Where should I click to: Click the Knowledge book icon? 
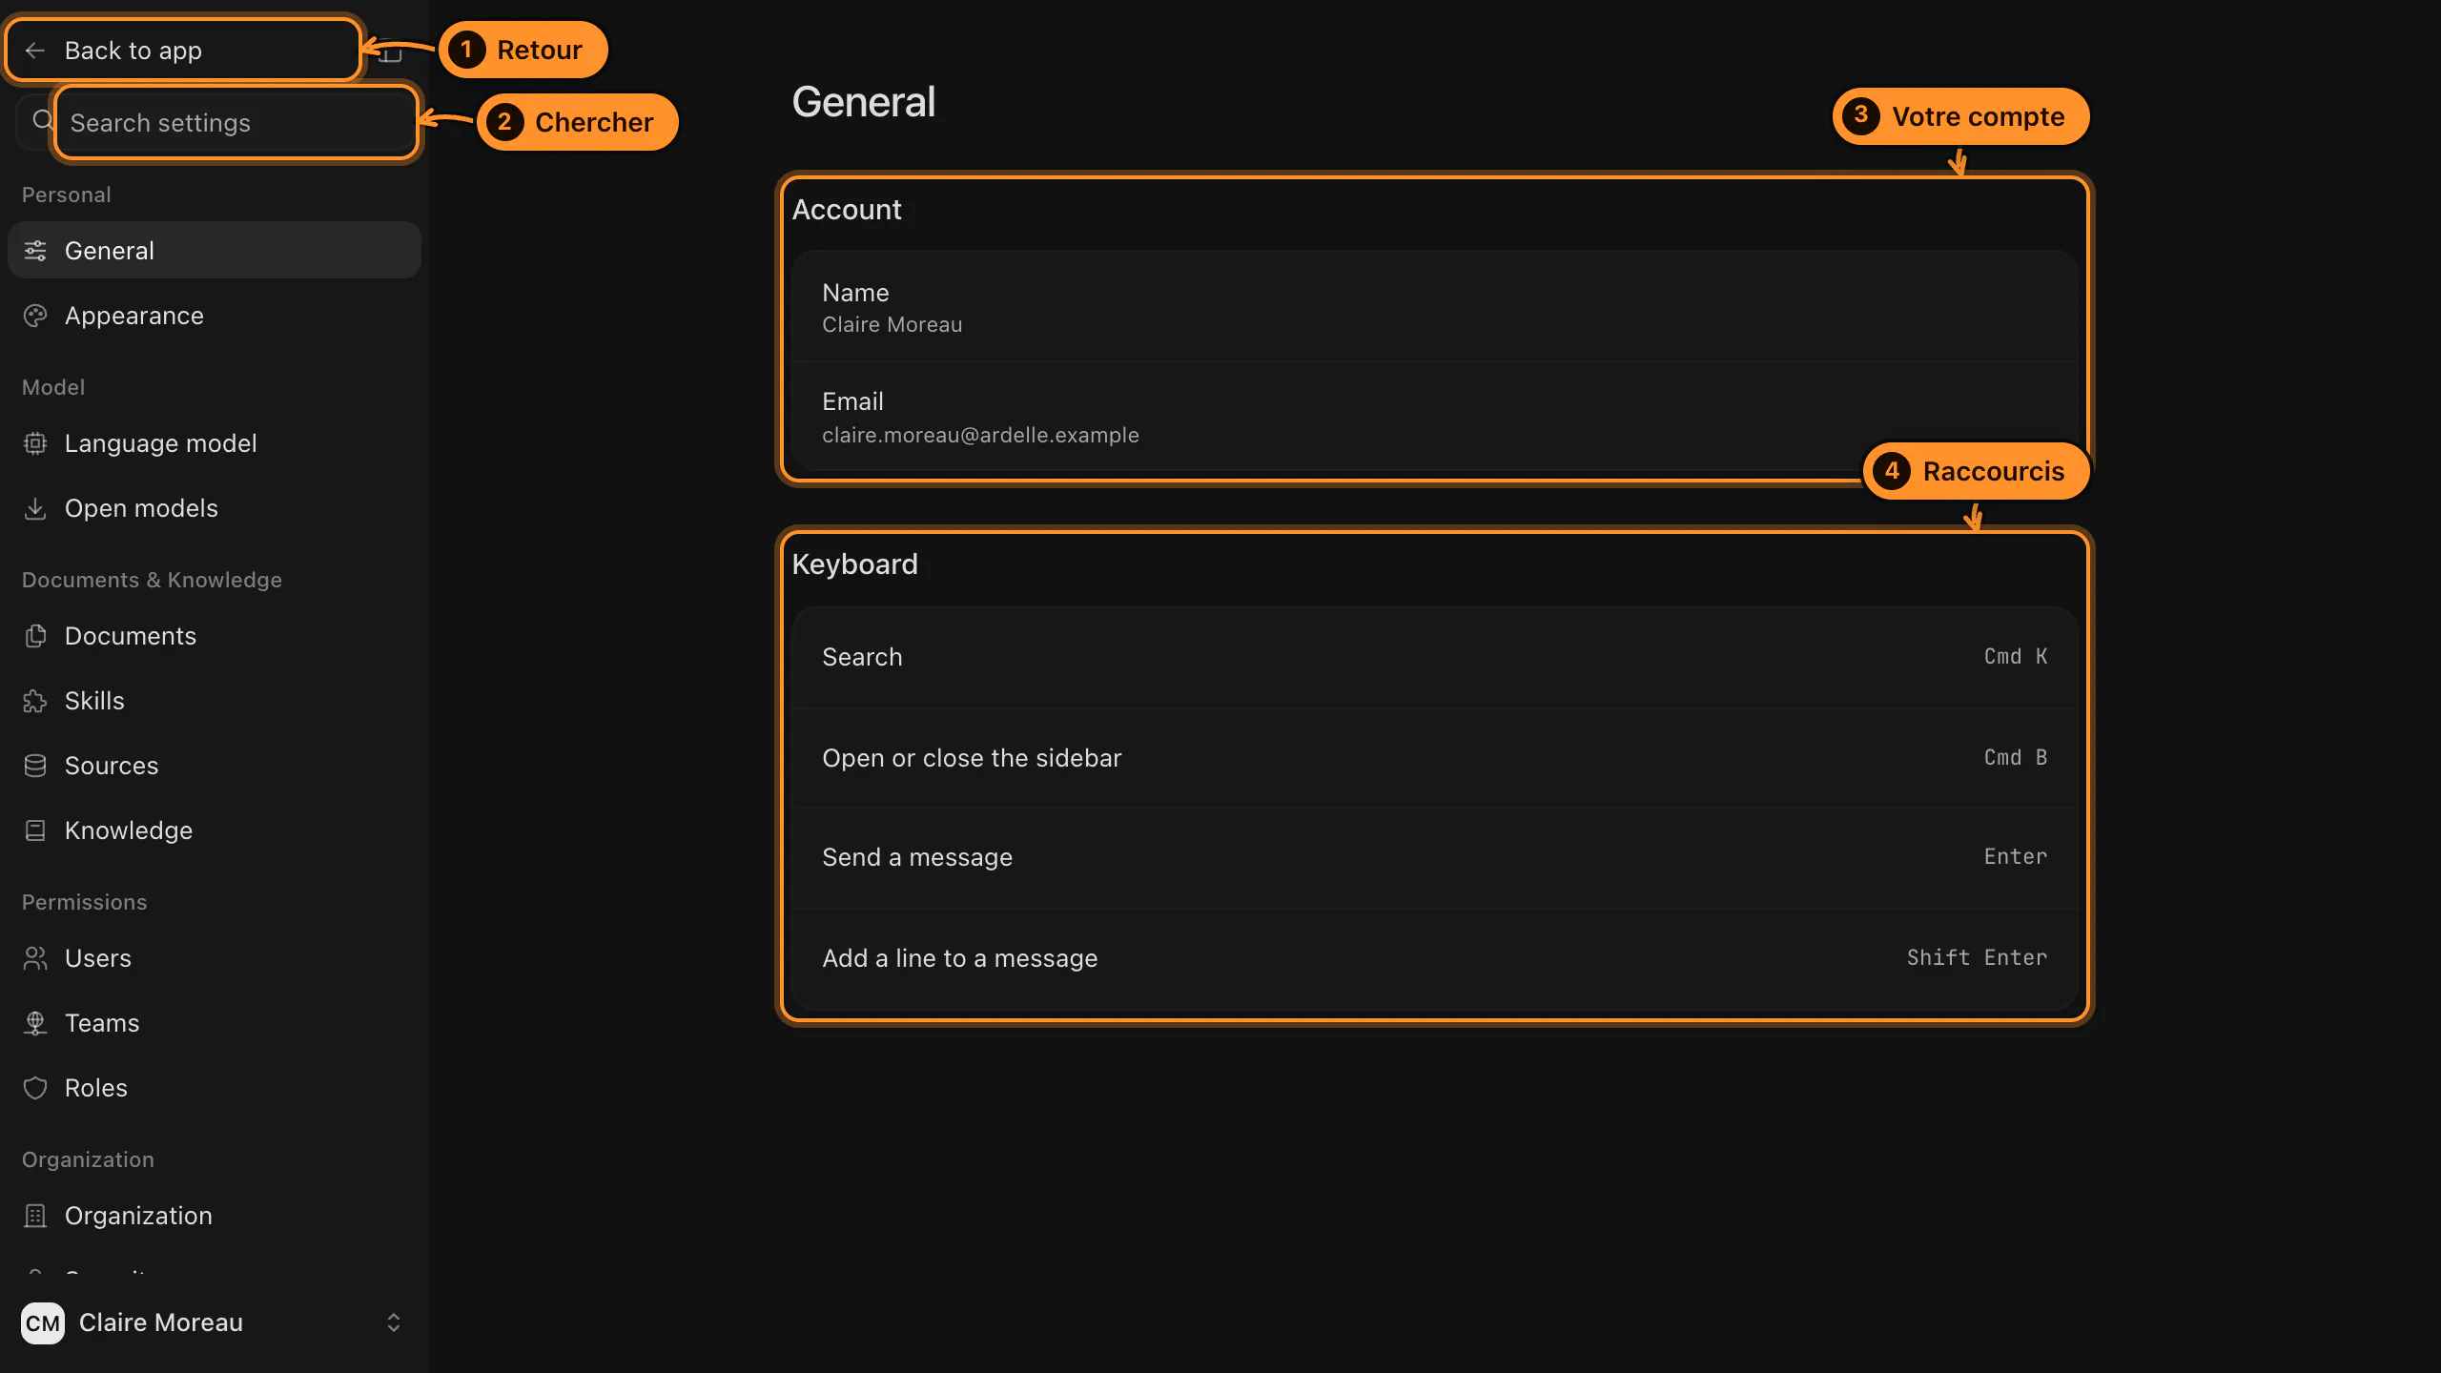(x=35, y=830)
